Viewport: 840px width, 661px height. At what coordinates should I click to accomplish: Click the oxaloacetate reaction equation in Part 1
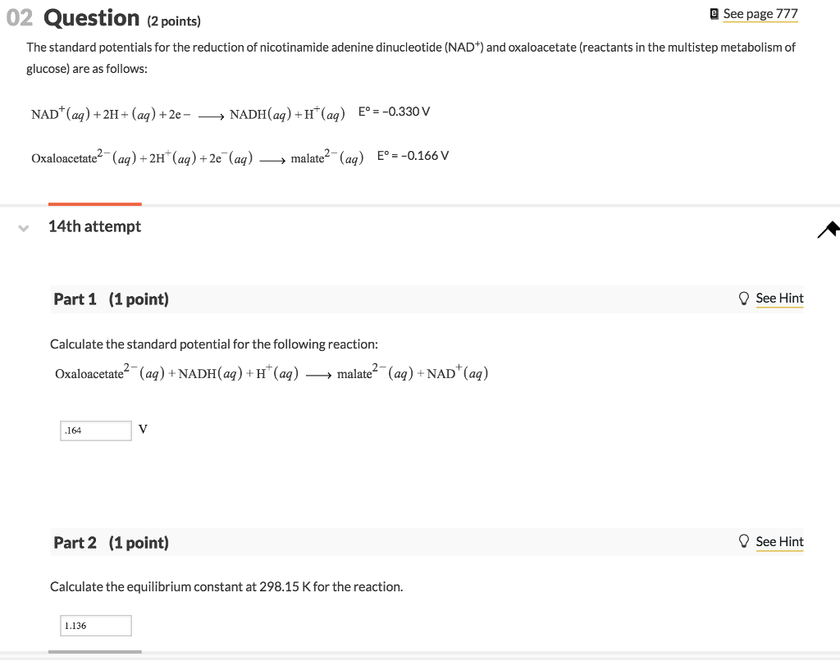[271, 372]
